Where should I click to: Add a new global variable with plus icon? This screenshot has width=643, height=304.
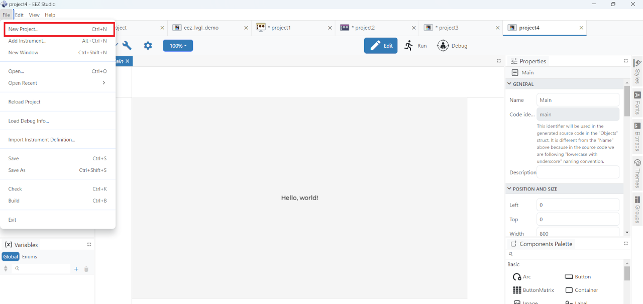[x=76, y=269]
